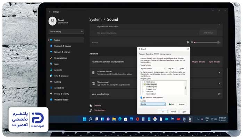Screen dimensions: 243x139
Task: Expand Volume mixer chevron
Action: click(219, 83)
